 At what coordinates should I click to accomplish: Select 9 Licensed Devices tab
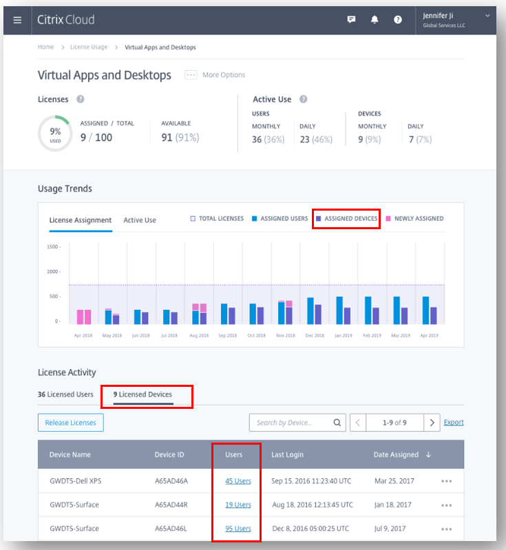tap(143, 394)
